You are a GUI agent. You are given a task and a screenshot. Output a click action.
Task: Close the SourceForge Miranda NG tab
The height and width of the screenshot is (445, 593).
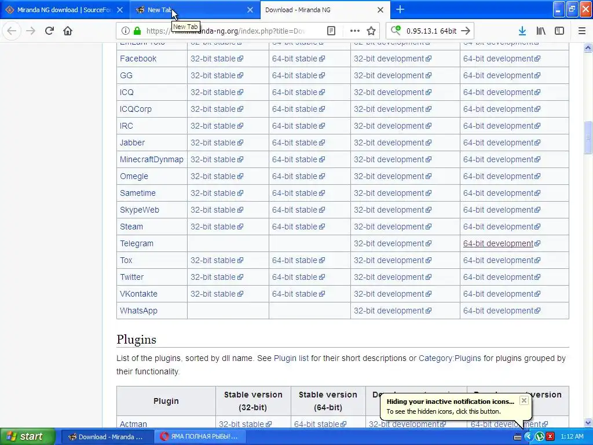[119, 10]
